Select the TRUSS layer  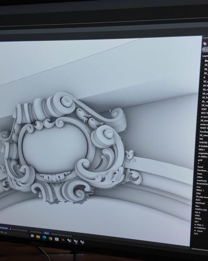(x=198, y=218)
